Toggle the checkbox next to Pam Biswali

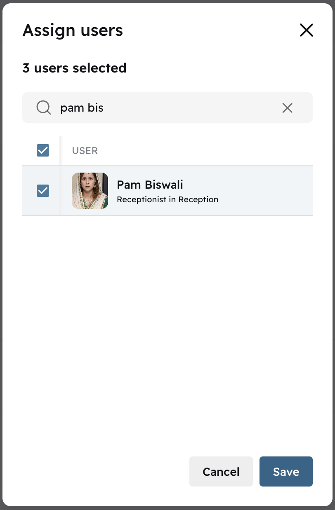coord(42,190)
